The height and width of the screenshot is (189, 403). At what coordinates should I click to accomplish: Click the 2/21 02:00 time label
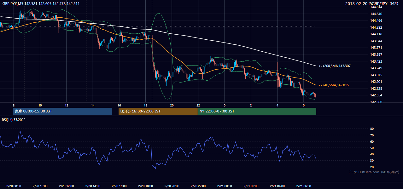click(251, 186)
